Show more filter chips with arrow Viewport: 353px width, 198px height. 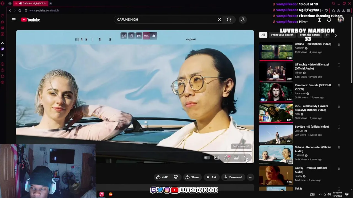coord(336,35)
